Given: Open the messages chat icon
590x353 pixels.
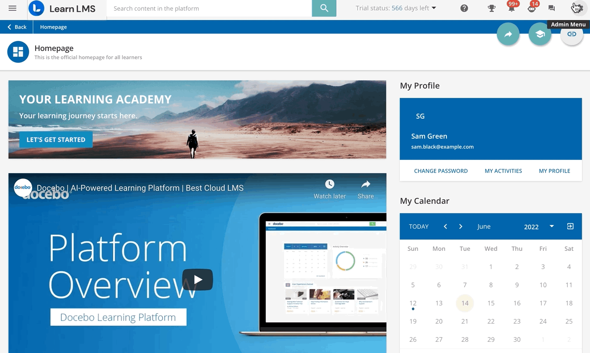Looking at the screenshot, I should point(552,8).
